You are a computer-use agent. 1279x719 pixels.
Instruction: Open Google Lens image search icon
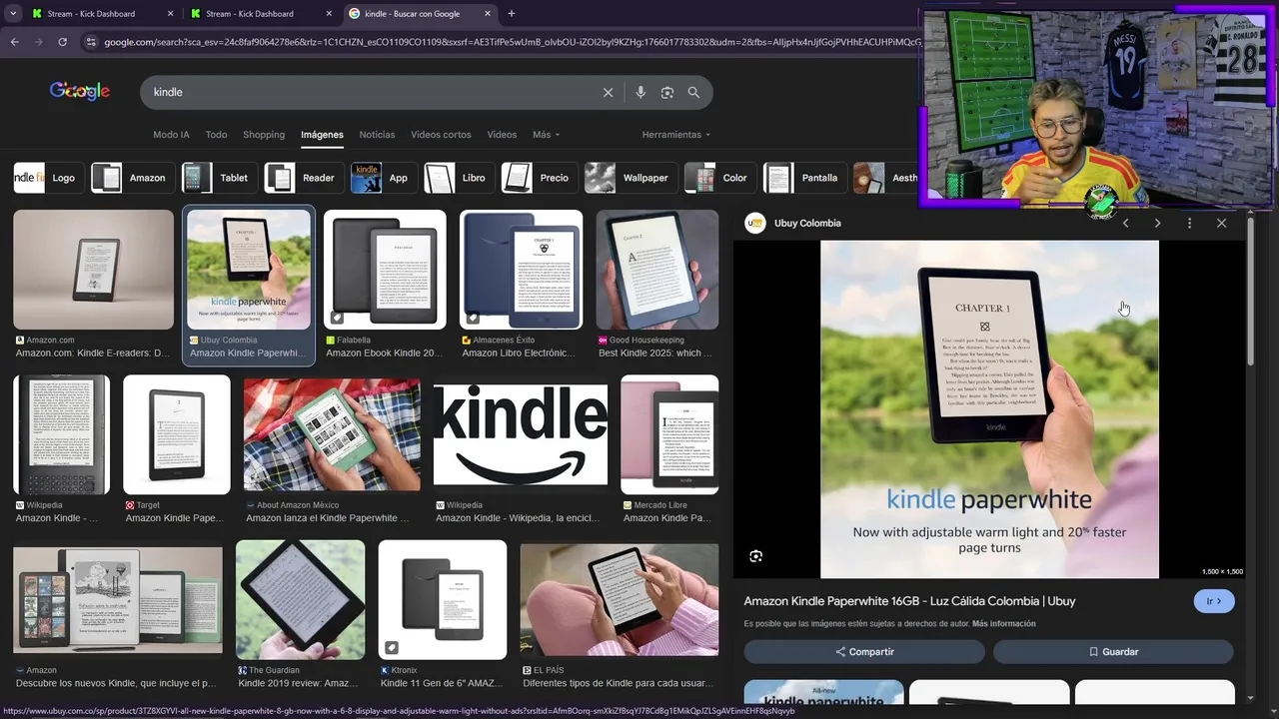pos(666,92)
